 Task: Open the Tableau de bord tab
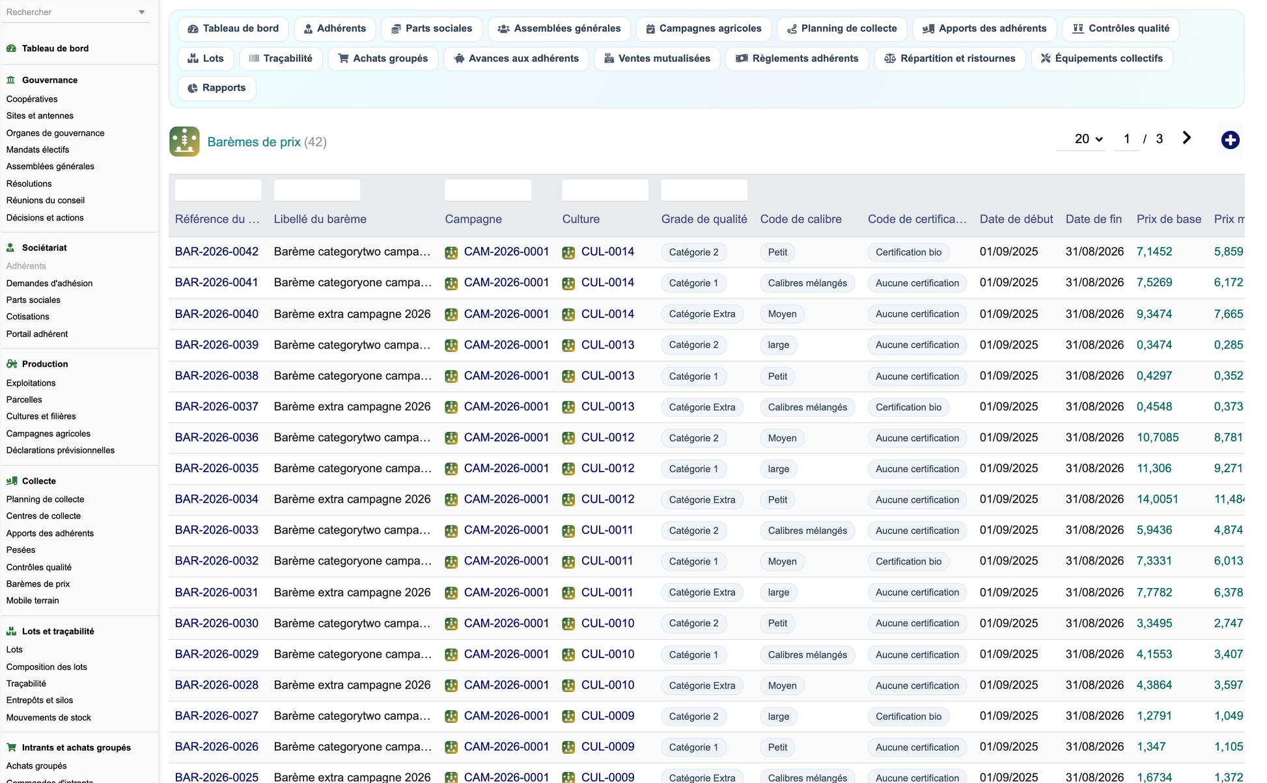(x=233, y=29)
